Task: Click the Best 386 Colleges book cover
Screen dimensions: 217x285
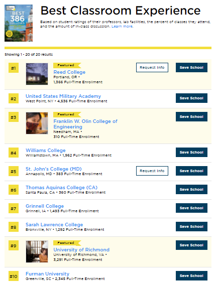Action: click(19, 23)
